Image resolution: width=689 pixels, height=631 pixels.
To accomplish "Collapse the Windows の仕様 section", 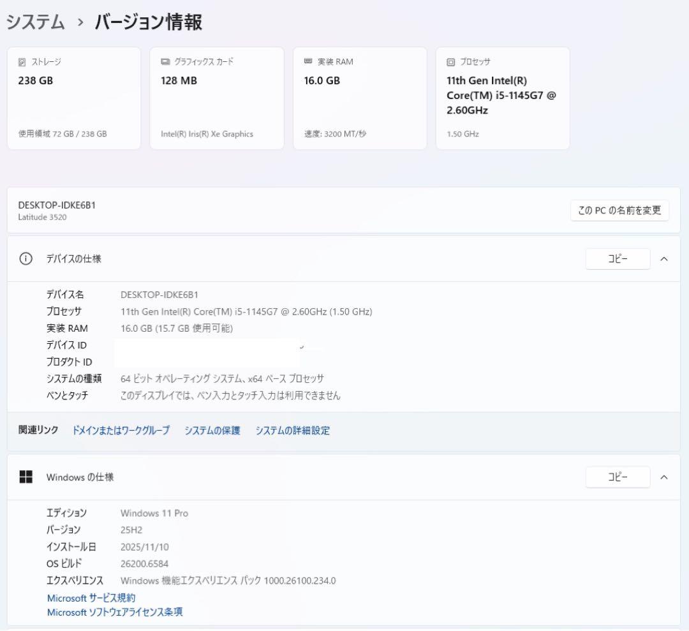I will click(664, 477).
